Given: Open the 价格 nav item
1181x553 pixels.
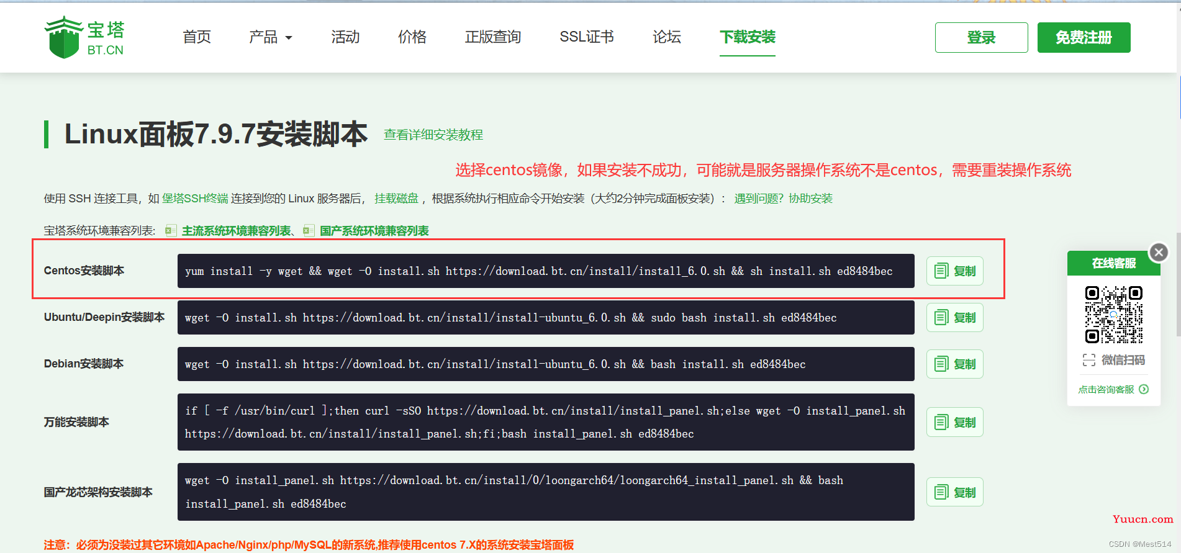Looking at the screenshot, I should 412,37.
